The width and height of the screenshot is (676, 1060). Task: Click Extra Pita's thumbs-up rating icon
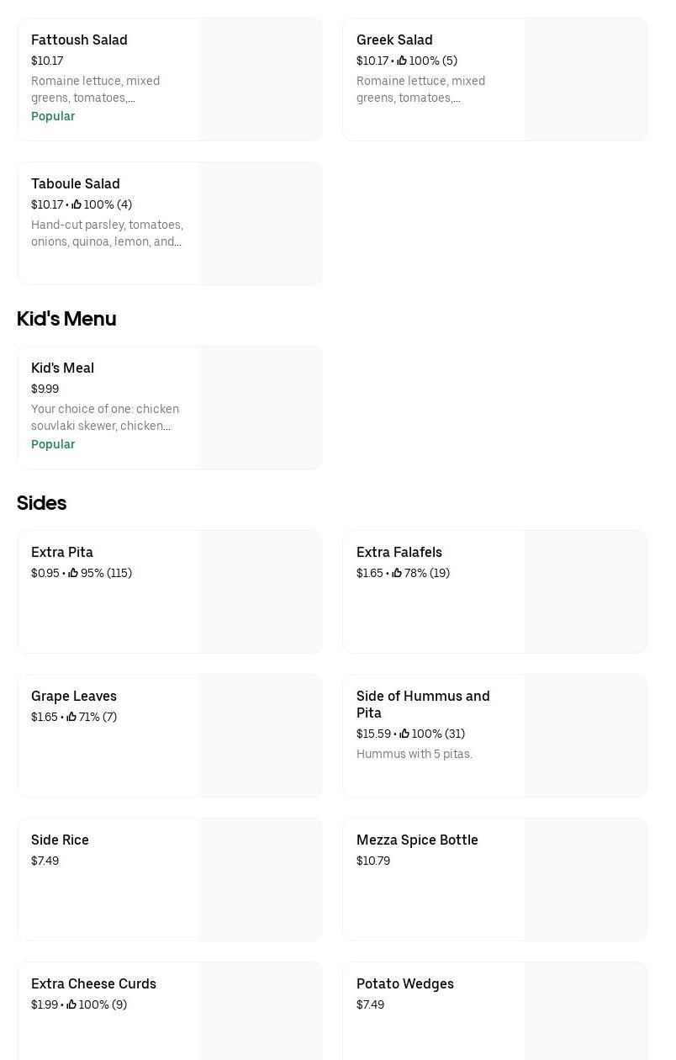click(x=73, y=573)
